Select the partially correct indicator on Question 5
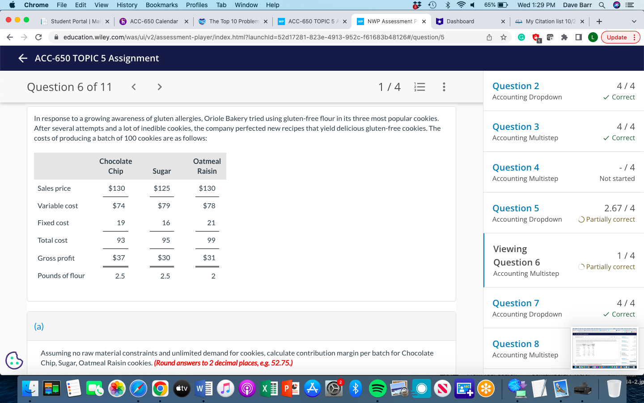 [606, 219]
